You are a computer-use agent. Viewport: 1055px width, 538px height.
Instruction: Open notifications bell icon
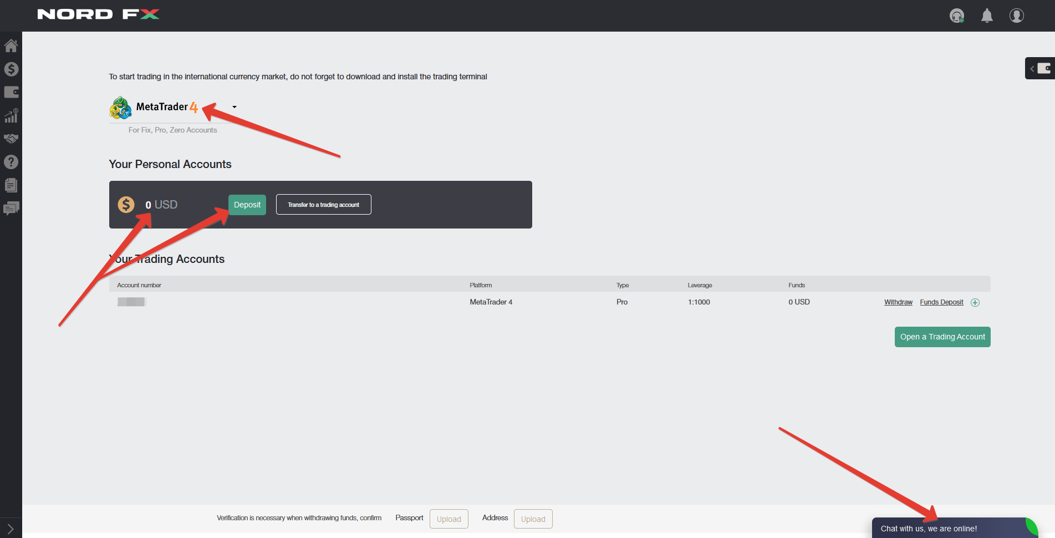(987, 16)
